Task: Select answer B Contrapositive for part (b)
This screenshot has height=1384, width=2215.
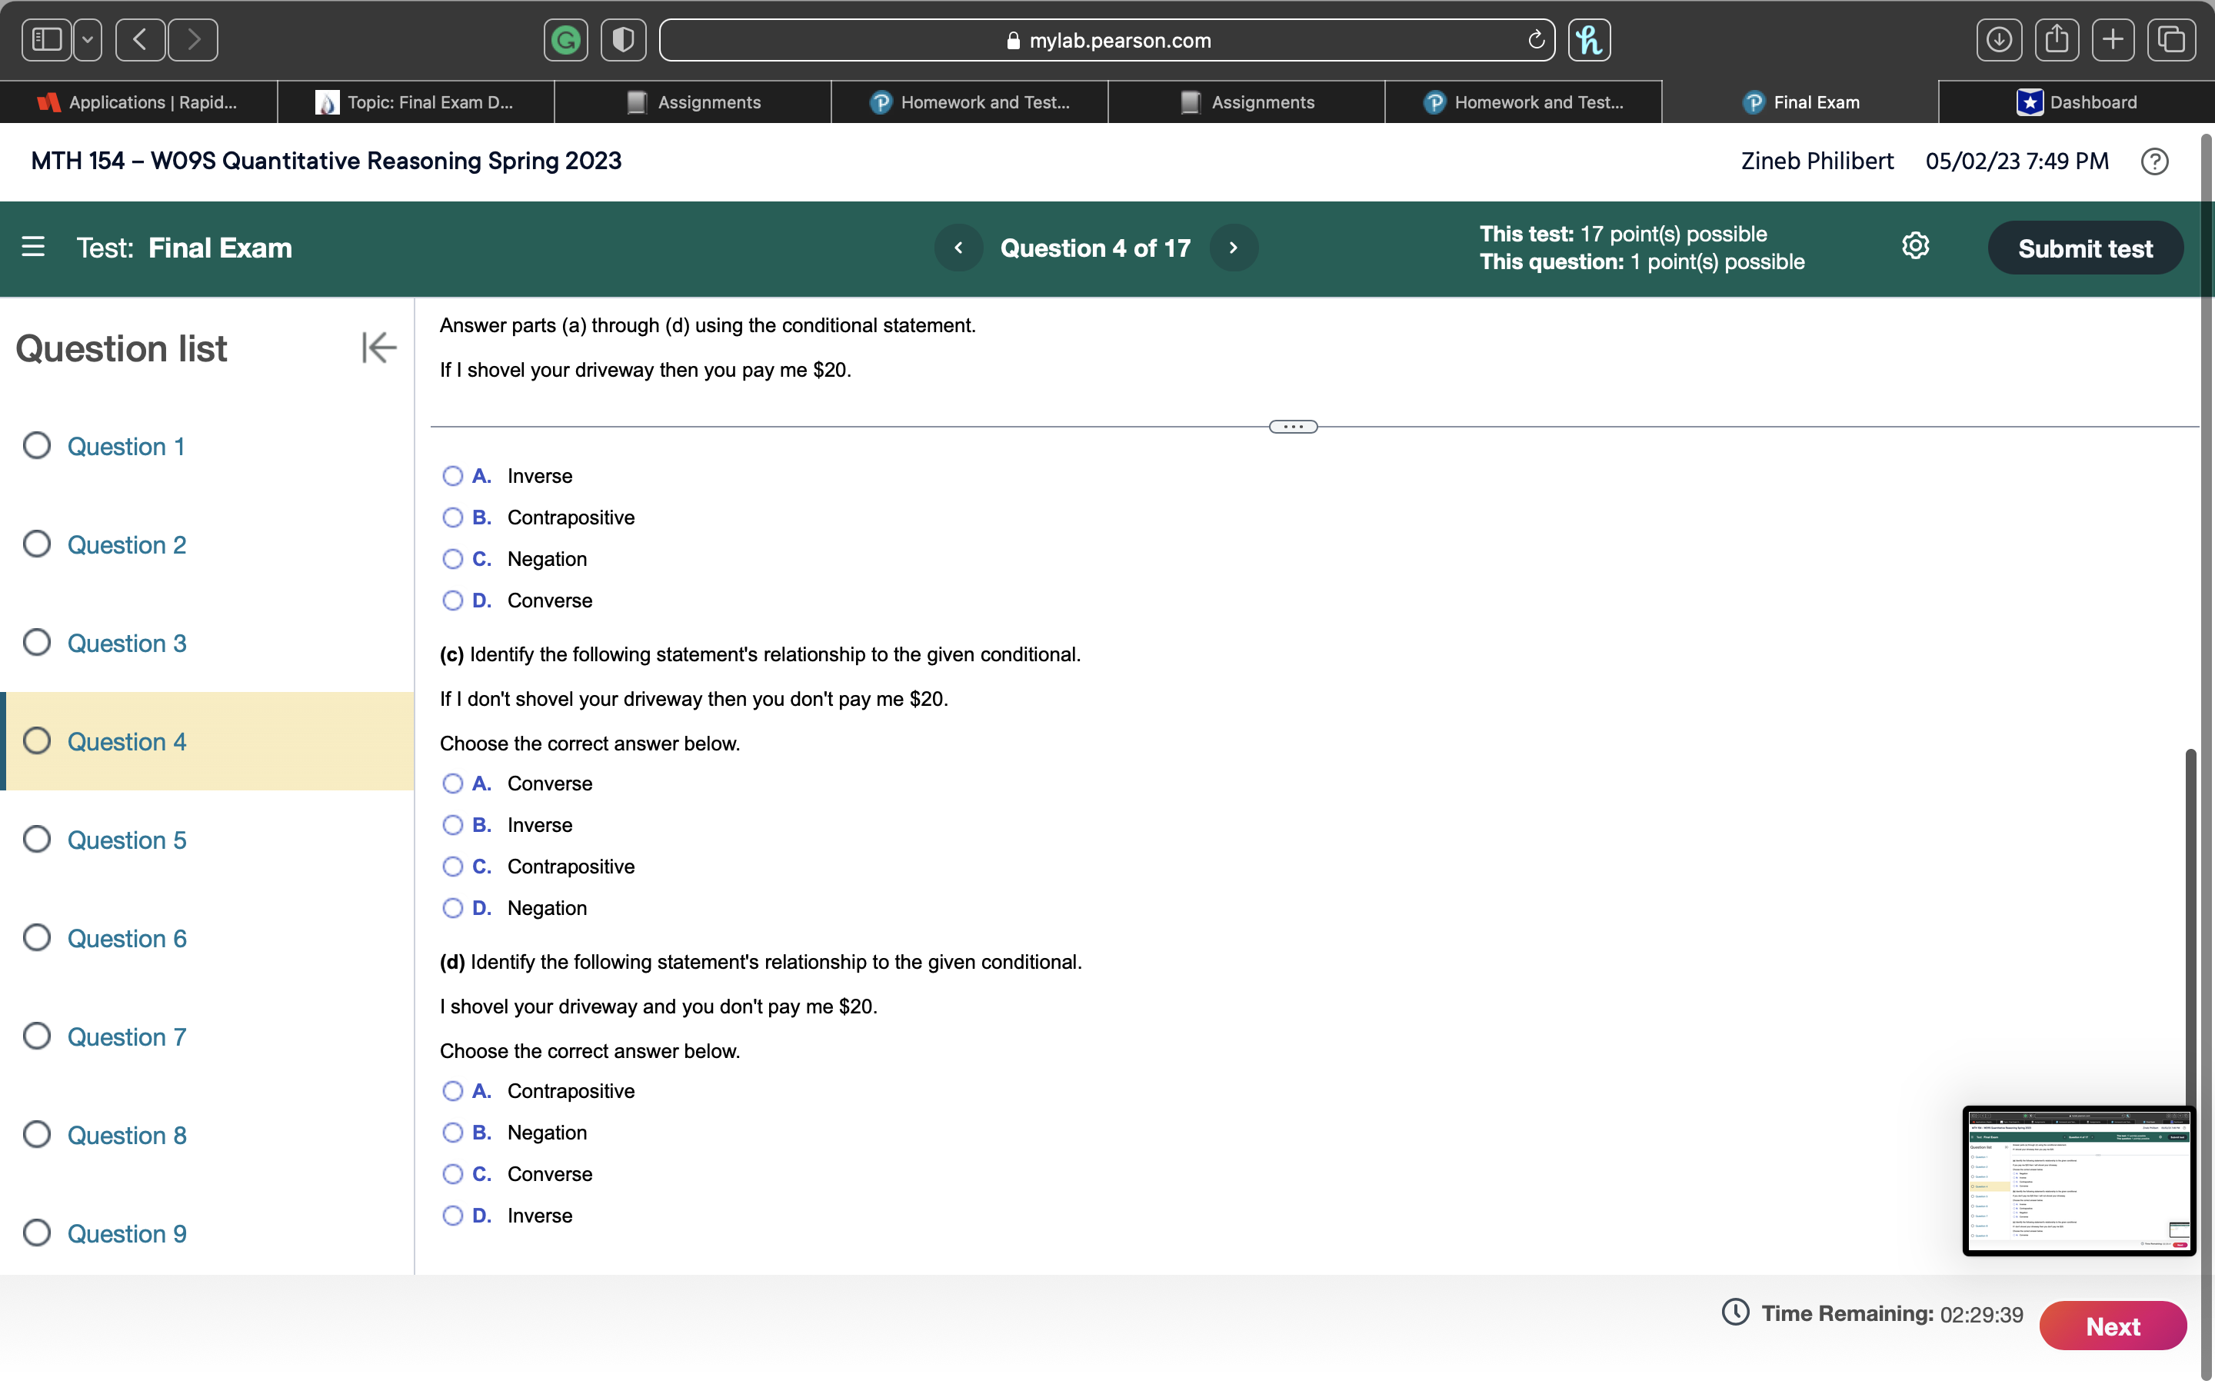Action: point(452,517)
